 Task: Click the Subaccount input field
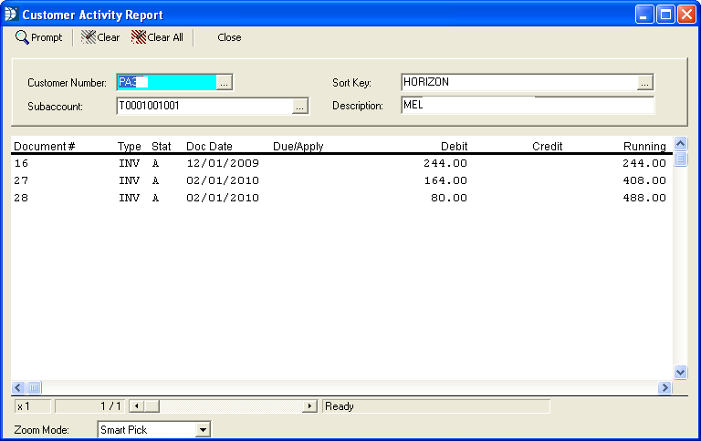coord(203,106)
